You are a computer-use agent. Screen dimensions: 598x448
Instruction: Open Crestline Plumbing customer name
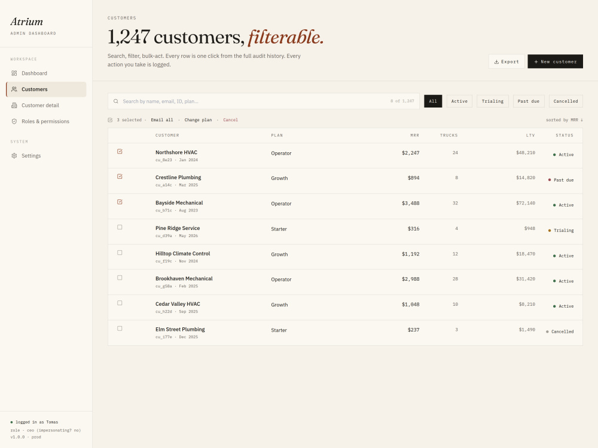pyautogui.click(x=178, y=177)
